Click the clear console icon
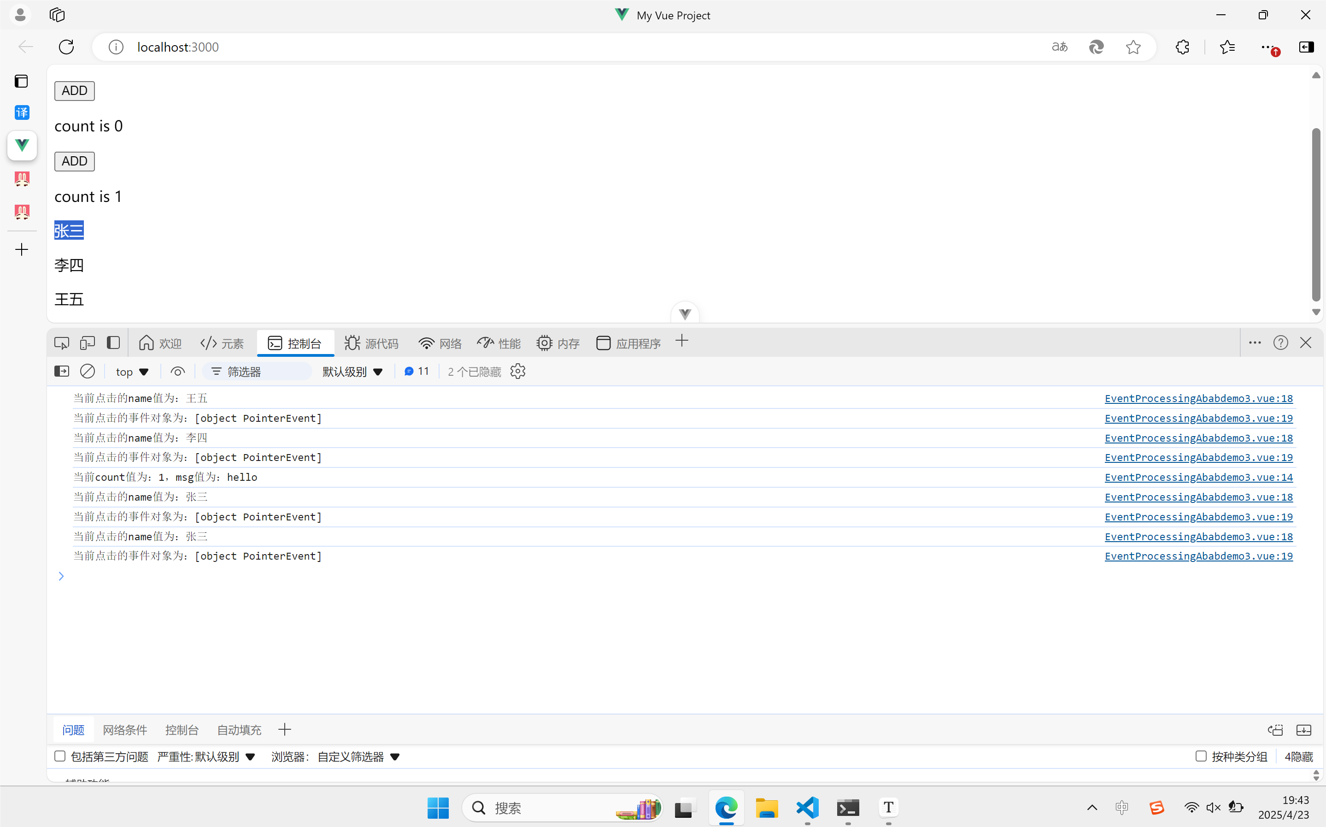Viewport: 1326px width, 827px height. click(x=88, y=372)
